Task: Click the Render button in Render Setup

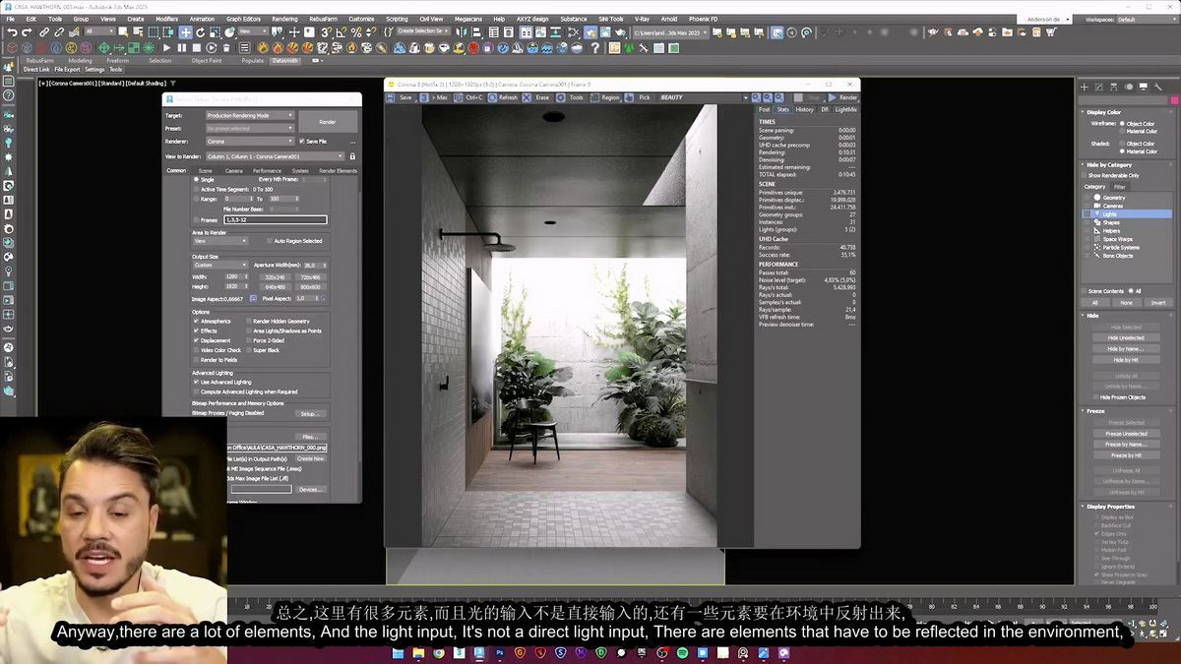Action: pos(328,122)
